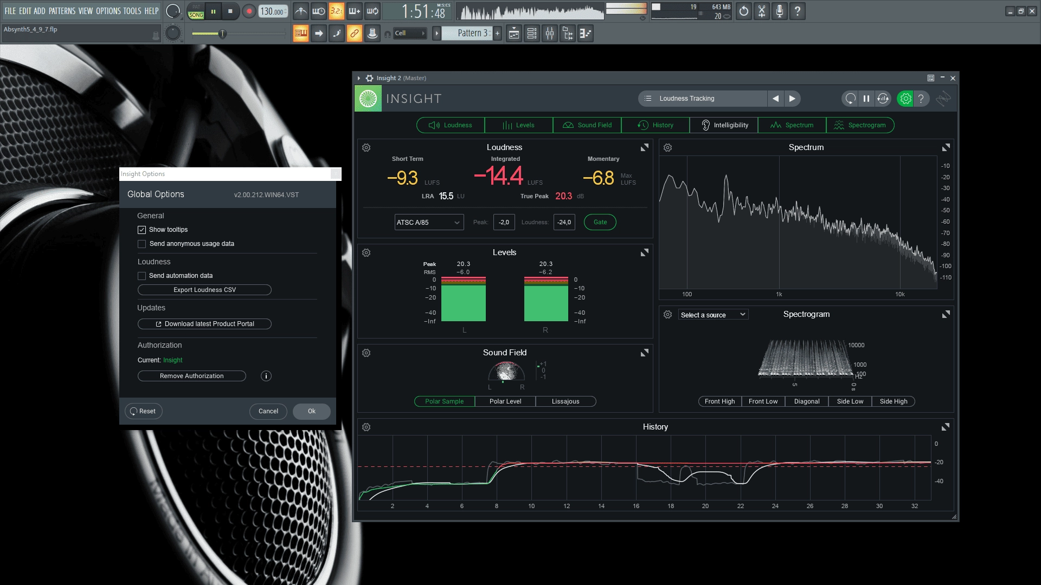Open the audio editor scissors icon
Image resolution: width=1041 pixels, height=585 pixels.
(x=762, y=11)
